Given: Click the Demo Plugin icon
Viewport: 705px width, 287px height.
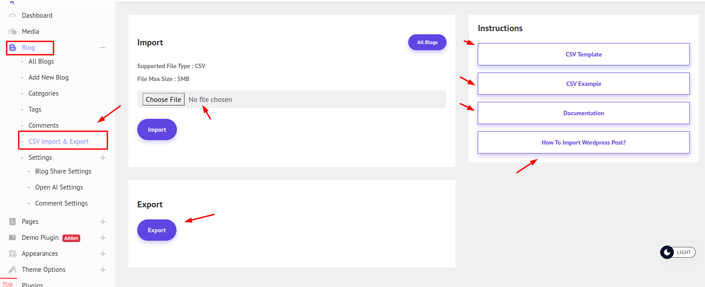Looking at the screenshot, I should pyautogui.click(x=12, y=238).
